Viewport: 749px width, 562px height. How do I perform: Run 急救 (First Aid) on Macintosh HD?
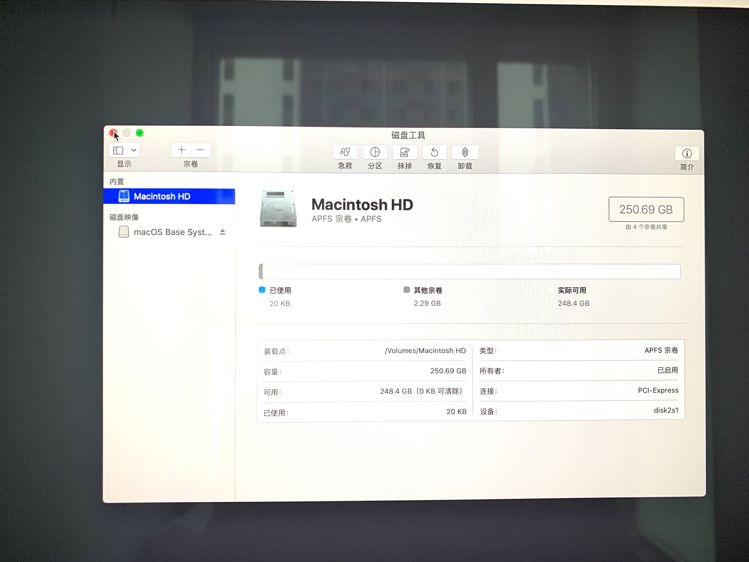click(344, 152)
